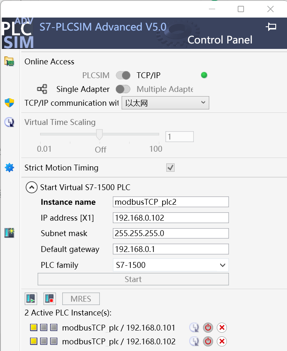Viewport: 287px width, 351px height.
Task: Remove the 192.168.0.102 instance with red X
Action: tap(222, 341)
